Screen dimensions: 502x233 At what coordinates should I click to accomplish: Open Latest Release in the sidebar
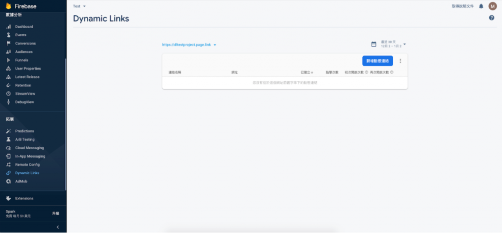click(27, 77)
